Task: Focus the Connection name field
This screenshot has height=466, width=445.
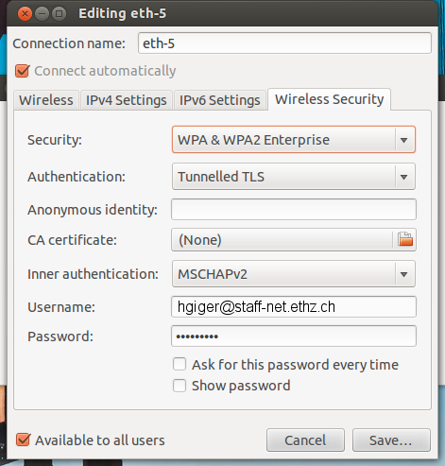Action: click(284, 43)
